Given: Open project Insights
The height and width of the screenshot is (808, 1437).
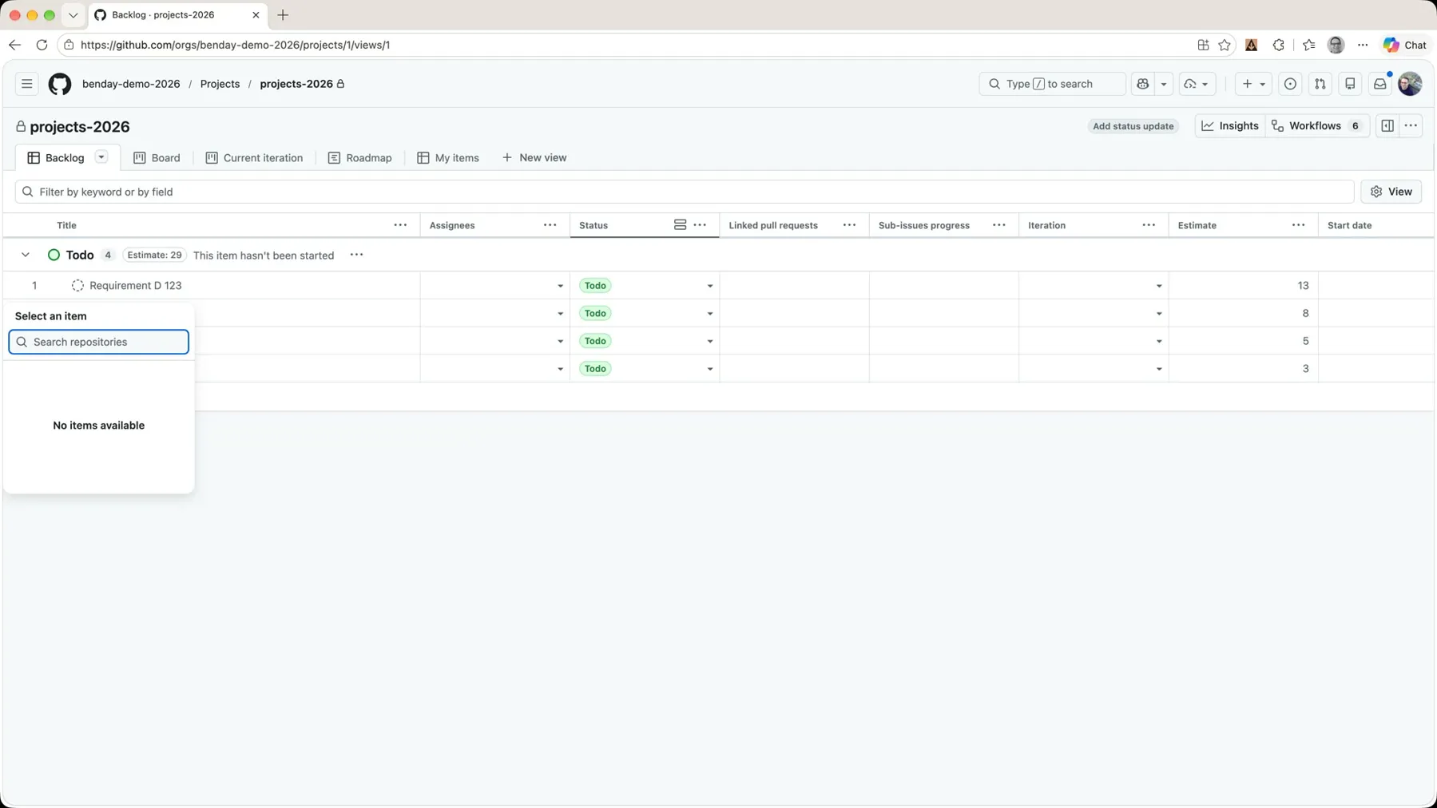Looking at the screenshot, I should tap(1230, 126).
